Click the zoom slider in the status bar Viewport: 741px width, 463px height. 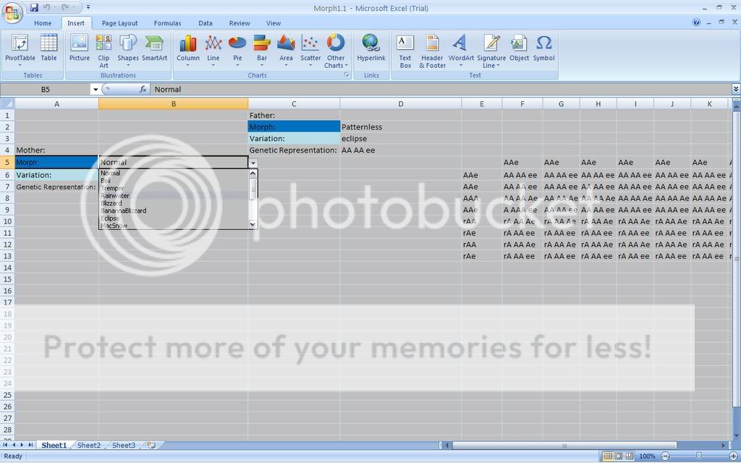click(x=699, y=456)
